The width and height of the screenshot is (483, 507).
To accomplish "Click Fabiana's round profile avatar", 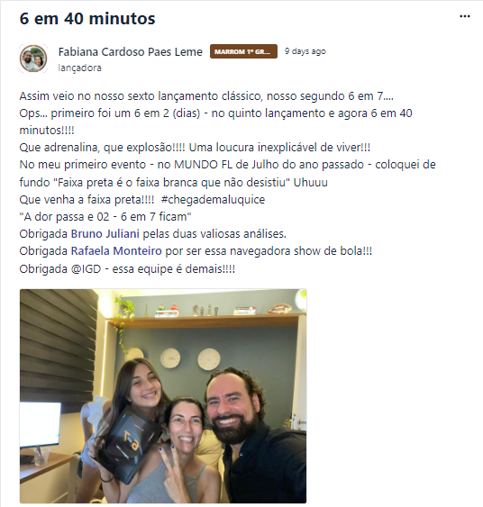I will point(33,59).
